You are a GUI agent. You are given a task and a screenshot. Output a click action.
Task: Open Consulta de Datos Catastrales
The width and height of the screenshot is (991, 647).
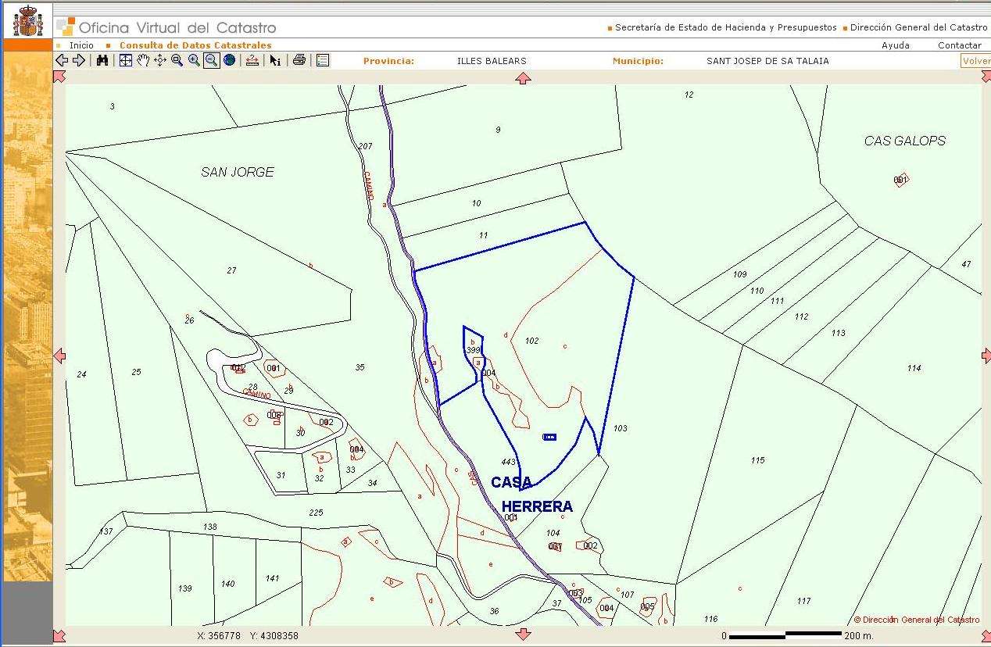(x=195, y=45)
